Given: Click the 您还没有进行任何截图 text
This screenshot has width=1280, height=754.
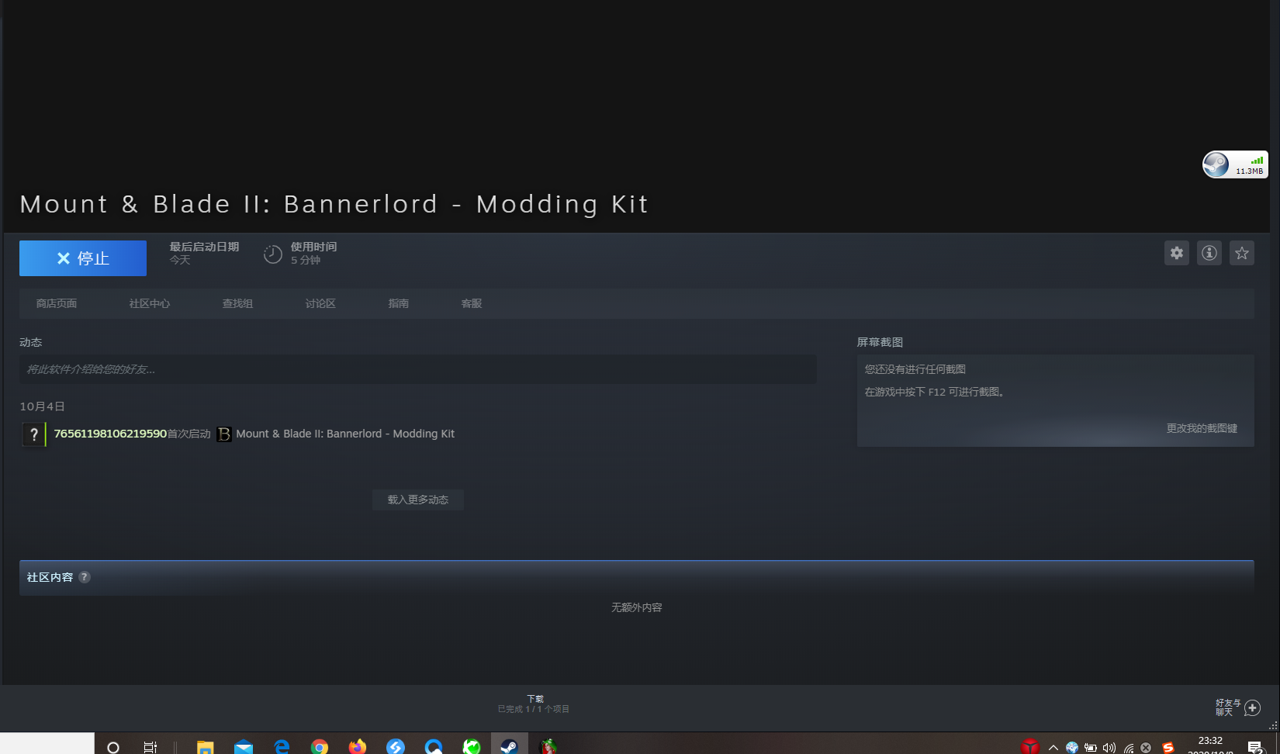Looking at the screenshot, I should 915,369.
